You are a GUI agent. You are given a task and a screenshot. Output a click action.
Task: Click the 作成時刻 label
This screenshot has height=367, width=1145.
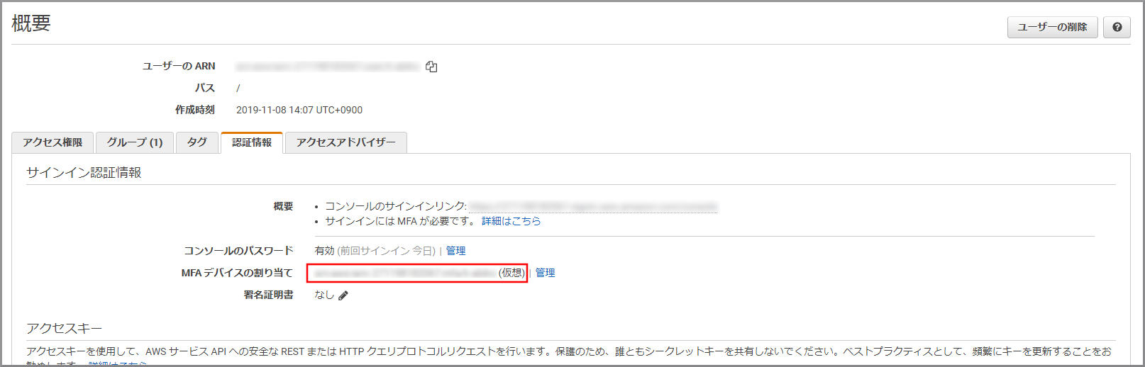[x=195, y=110]
